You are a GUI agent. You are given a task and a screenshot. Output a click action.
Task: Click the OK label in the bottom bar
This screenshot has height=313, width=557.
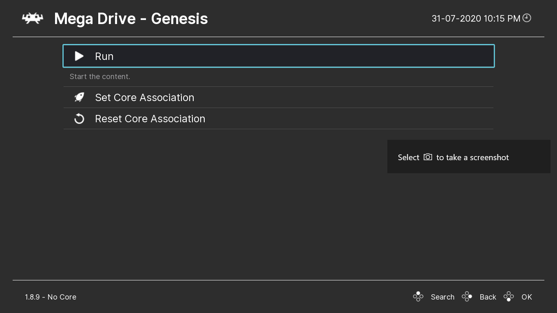[x=526, y=297]
